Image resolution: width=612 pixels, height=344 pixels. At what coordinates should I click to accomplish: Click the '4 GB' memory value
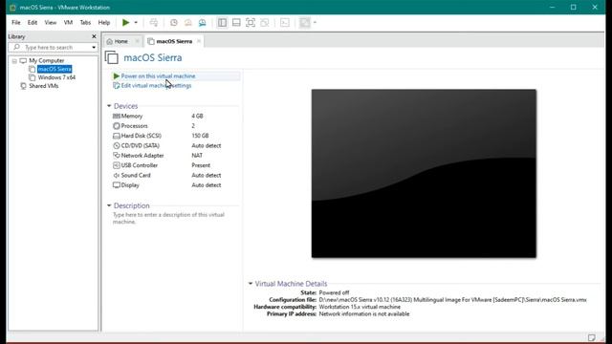197,116
